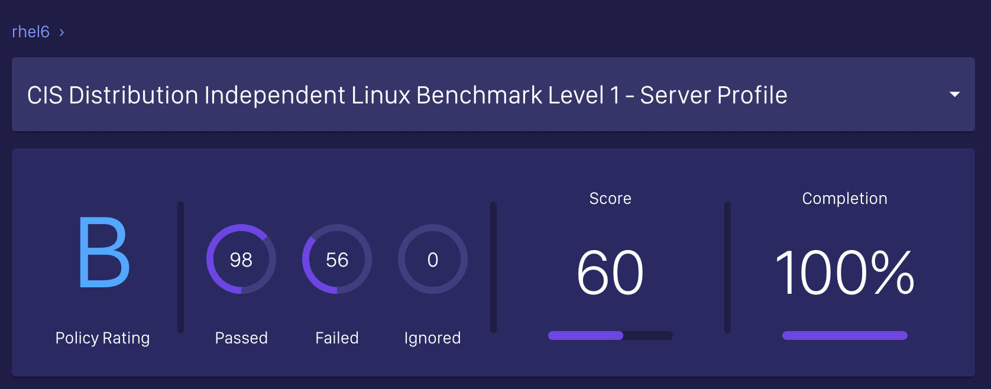991x389 pixels.
Task: Click the Failed label
Action: click(x=337, y=338)
